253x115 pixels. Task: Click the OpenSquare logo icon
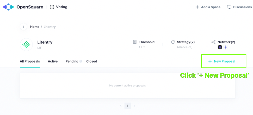(x=9, y=7)
